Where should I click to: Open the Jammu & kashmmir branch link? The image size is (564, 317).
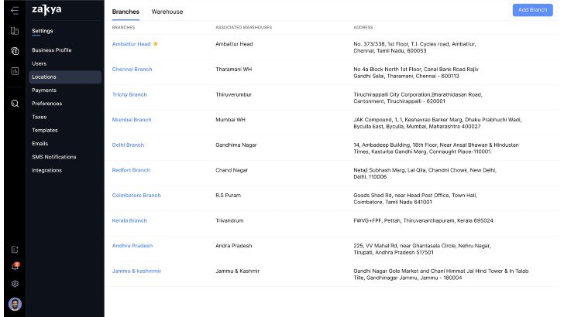pos(136,271)
